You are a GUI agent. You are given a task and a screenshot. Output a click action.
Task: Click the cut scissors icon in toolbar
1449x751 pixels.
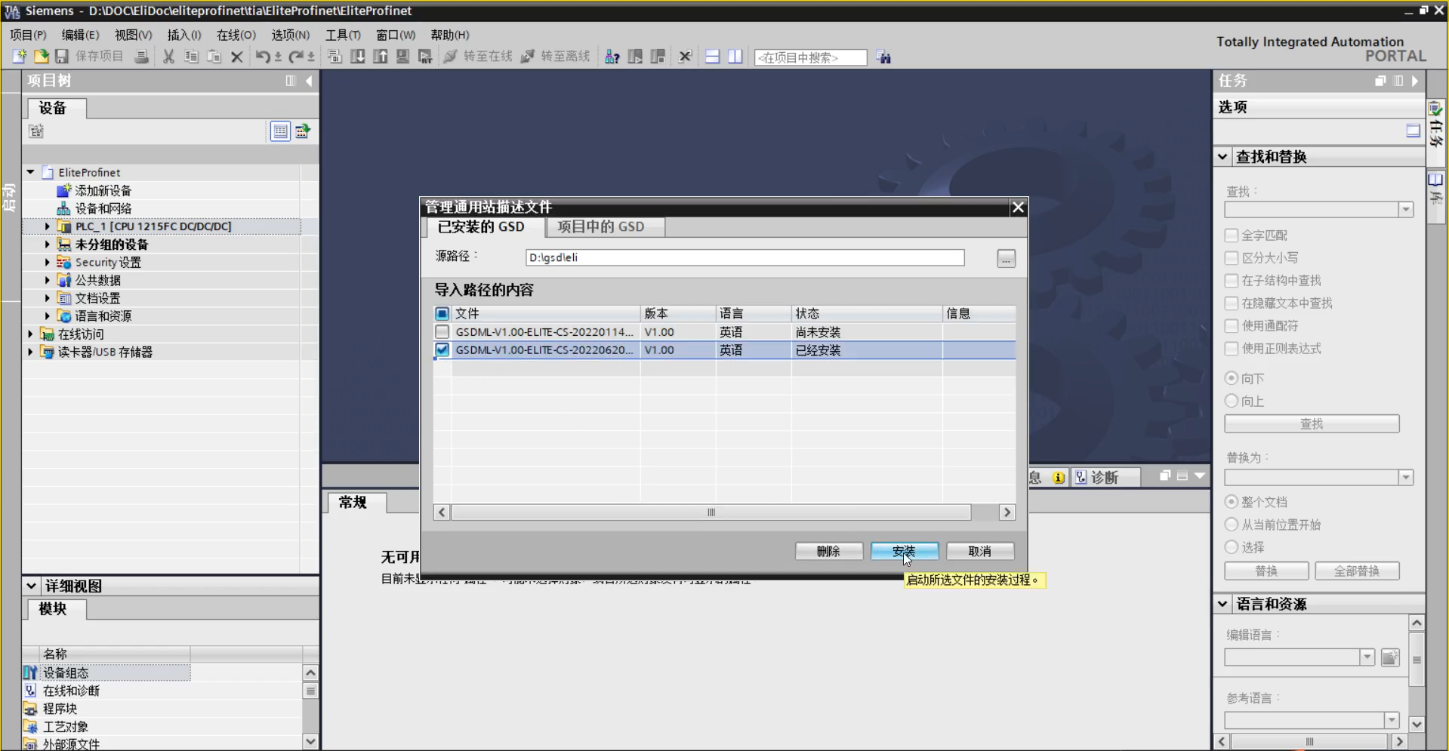168,57
